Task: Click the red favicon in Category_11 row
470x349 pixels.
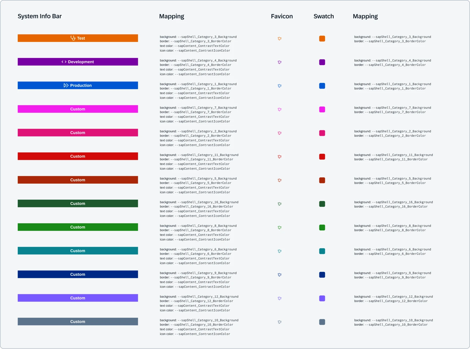Action: point(280,157)
